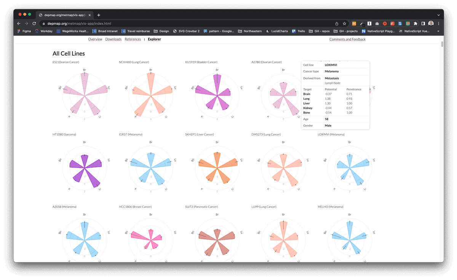Select the depmap.org browser tab

tap(64, 14)
